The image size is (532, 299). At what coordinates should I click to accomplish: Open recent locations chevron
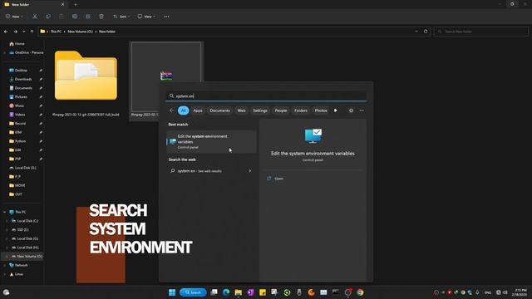tap(24, 32)
